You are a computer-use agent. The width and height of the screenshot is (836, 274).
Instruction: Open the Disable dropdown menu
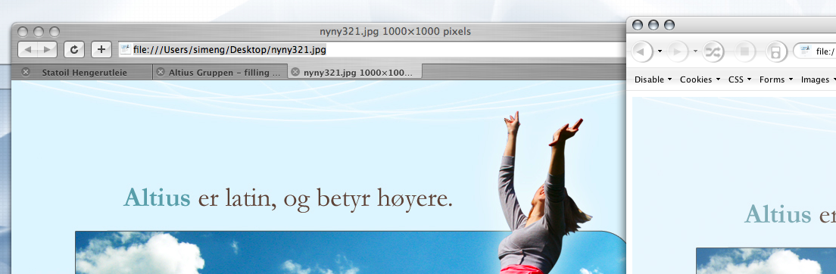point(653,79)
